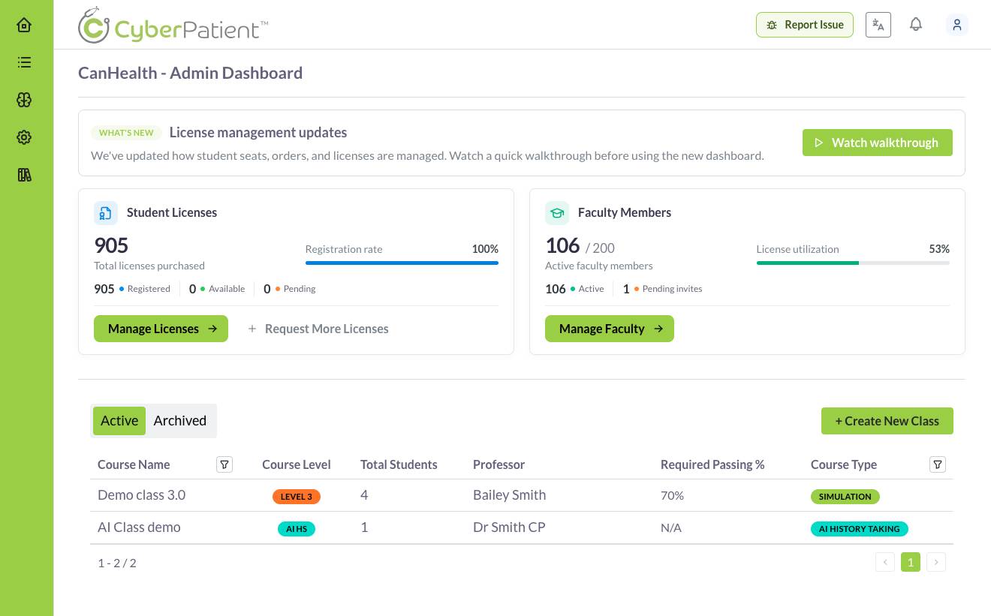Open the AI Class demo course

click(139, 527)
